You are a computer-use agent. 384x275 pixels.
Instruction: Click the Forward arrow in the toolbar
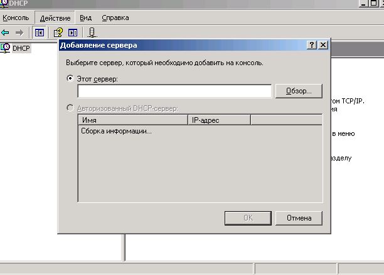19,32
